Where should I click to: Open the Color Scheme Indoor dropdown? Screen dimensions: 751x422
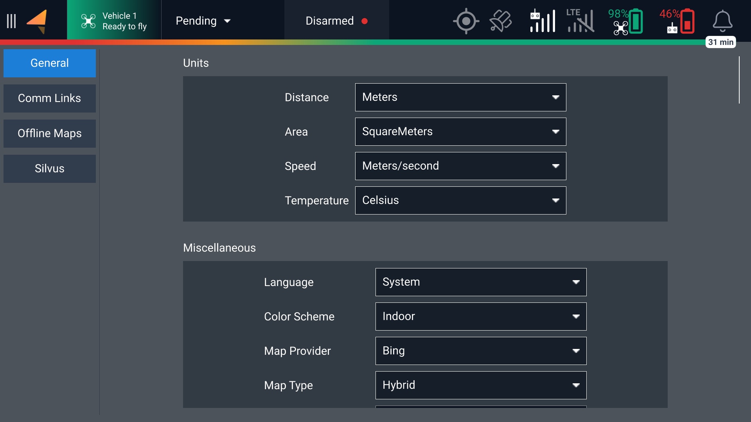481,316
